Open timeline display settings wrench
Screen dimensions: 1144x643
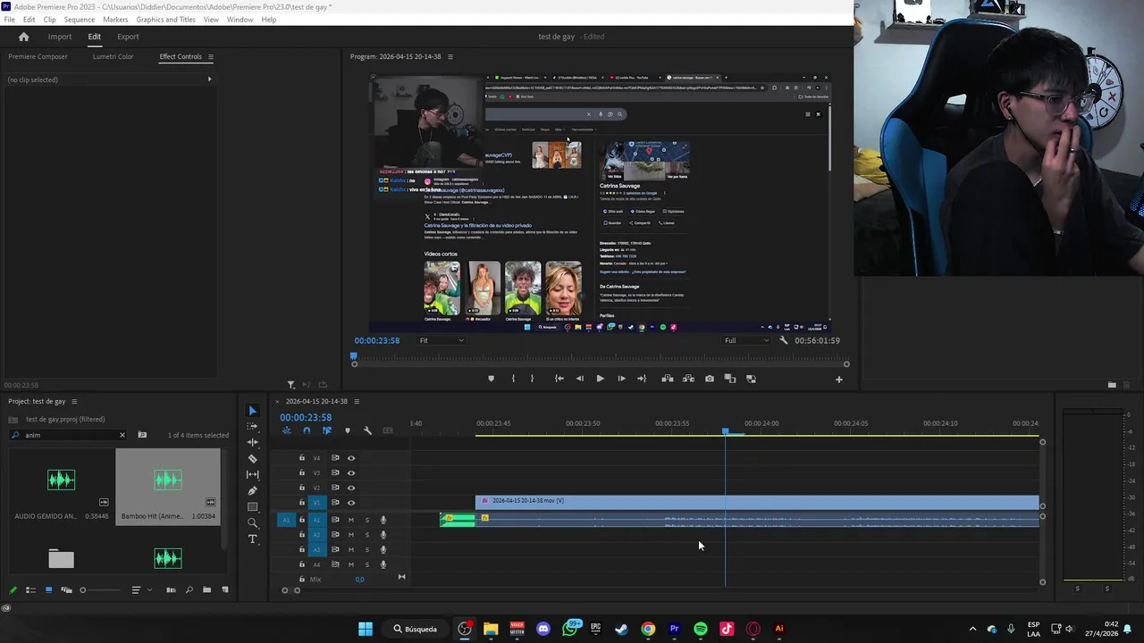[367, 430]
